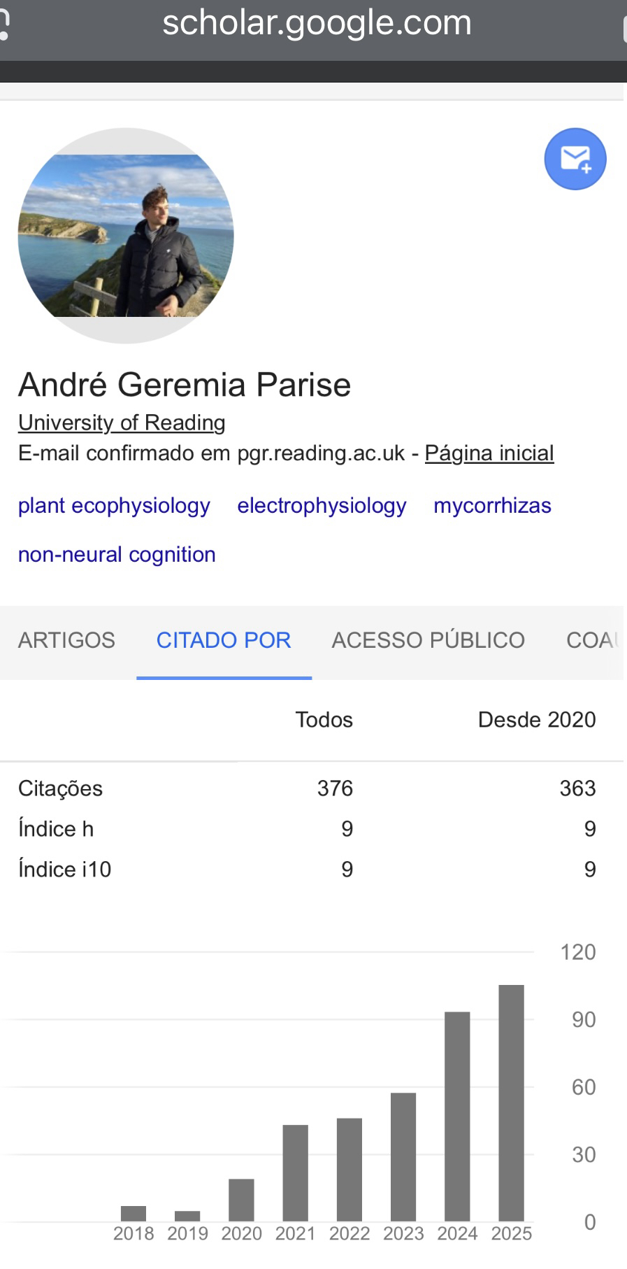Click the 2023 citations bar
The image size is (627, 1269).
pyautogui.click(x=403, y=1157)
